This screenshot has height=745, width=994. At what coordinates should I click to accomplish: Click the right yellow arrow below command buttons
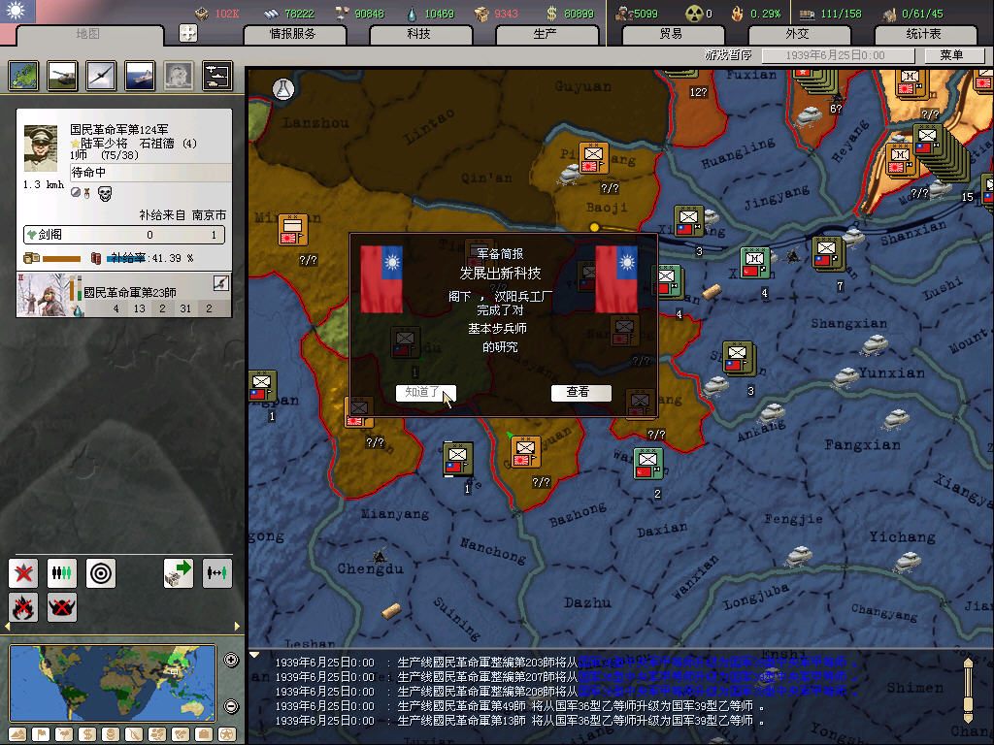(x=237, y=626)
